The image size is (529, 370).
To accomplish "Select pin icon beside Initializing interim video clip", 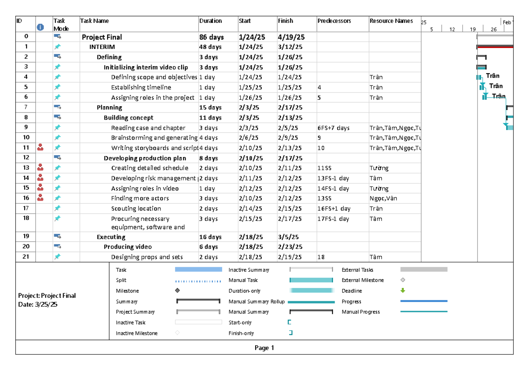I will (x=57, y=67).
